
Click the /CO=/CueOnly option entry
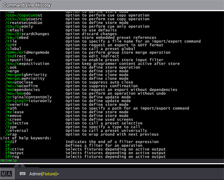pos(19,27)
